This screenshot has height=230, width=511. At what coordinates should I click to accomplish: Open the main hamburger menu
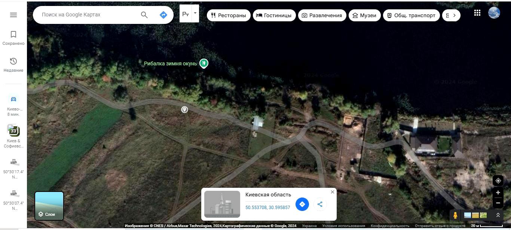[x=13, y=15]
